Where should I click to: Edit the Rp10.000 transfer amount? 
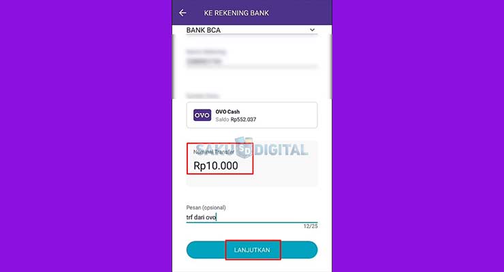point(216,166)
